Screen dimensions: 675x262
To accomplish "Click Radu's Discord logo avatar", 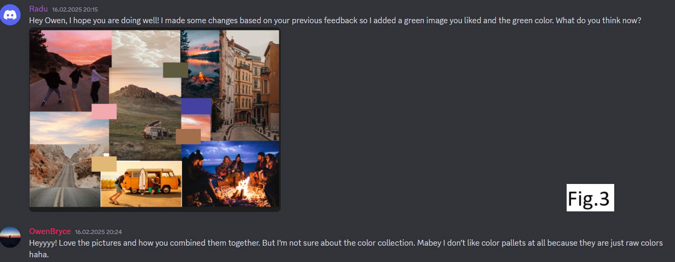I will coord(10,15).
